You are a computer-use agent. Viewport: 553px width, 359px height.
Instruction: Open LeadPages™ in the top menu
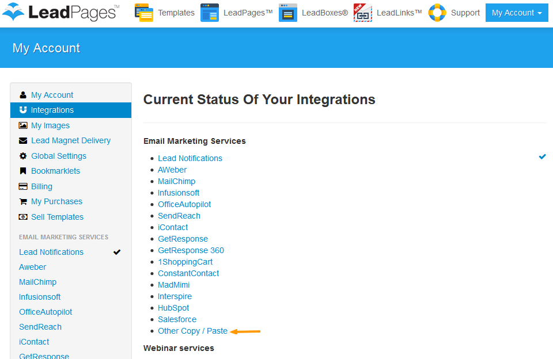pos(248,13)
